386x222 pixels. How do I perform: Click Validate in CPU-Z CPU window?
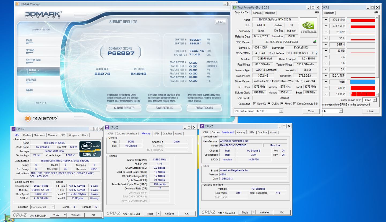click(76, 215)
